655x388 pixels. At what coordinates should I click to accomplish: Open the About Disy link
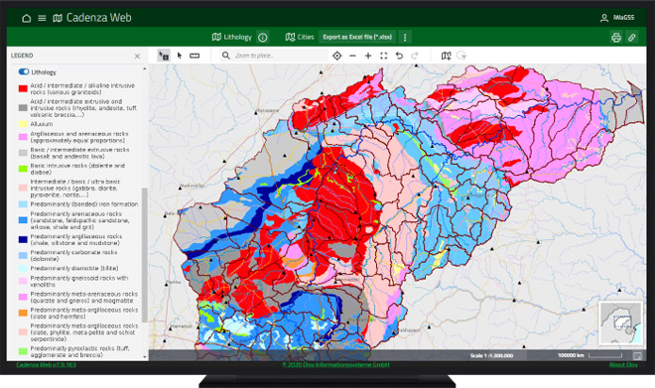pyautogui.click(x=623, y=364)
